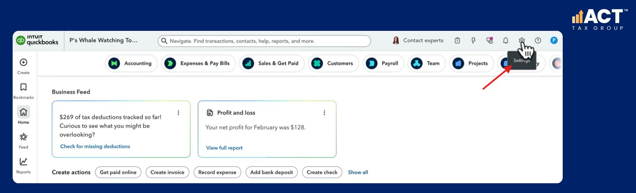Click net profit for February text

point(256,127)
